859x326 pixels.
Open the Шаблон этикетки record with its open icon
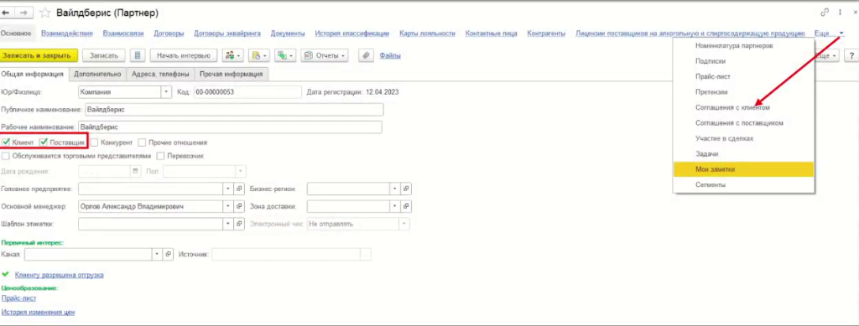click(x=239, y=224)
